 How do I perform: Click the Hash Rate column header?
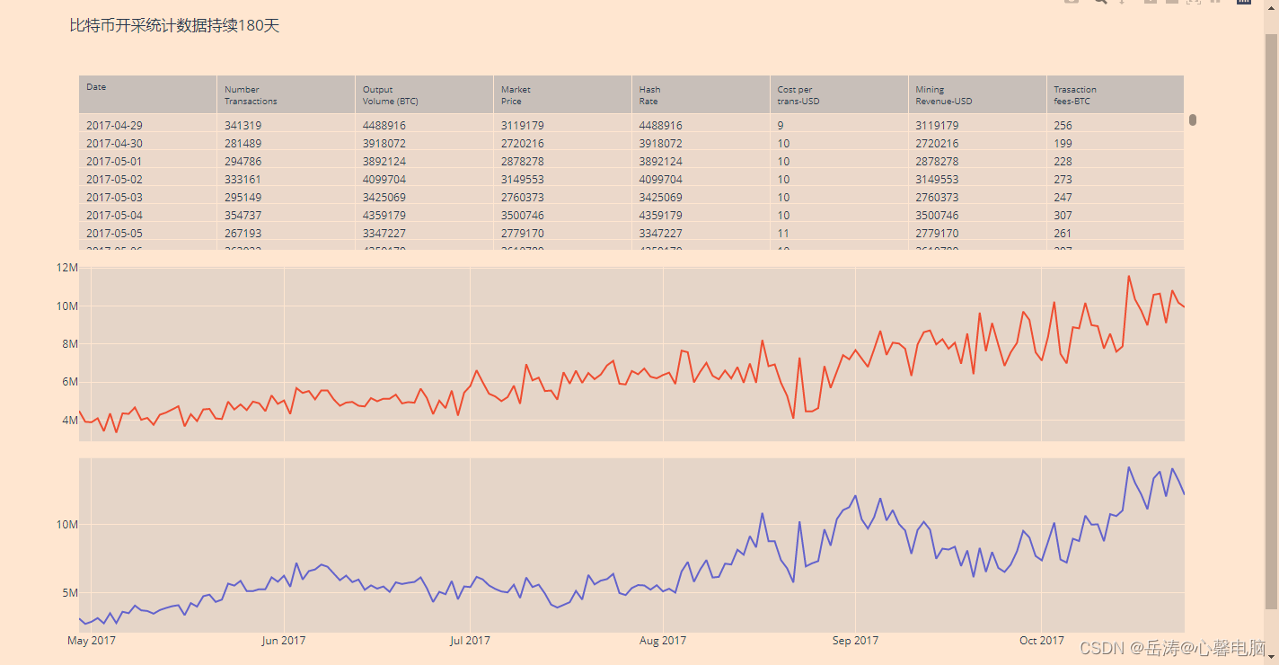701,94
